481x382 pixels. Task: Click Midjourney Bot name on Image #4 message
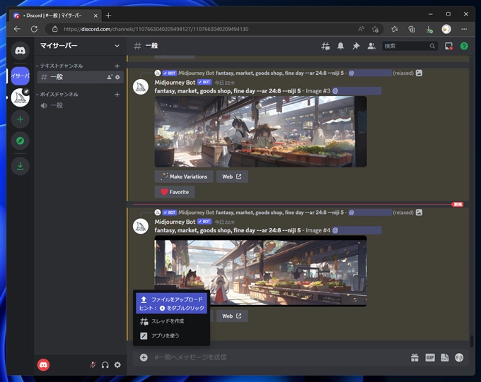[x=175, y=222]
